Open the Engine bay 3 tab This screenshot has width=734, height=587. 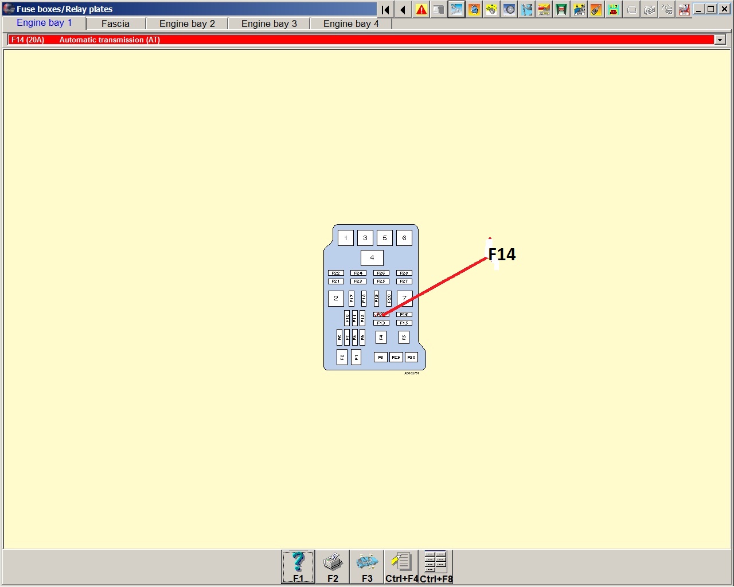[x=269, y=24]
